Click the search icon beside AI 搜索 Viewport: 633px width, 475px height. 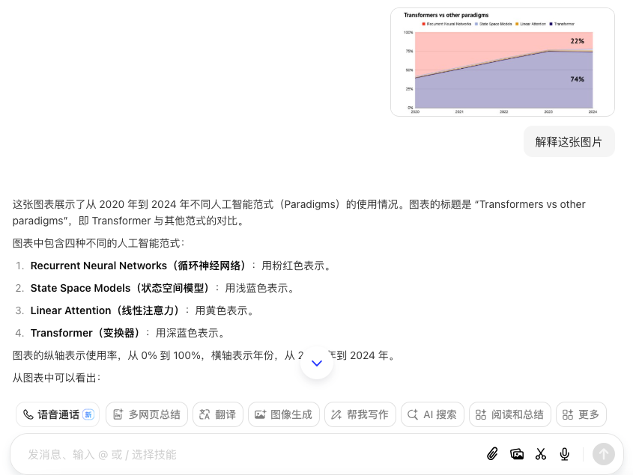click(x=413, y=414)
